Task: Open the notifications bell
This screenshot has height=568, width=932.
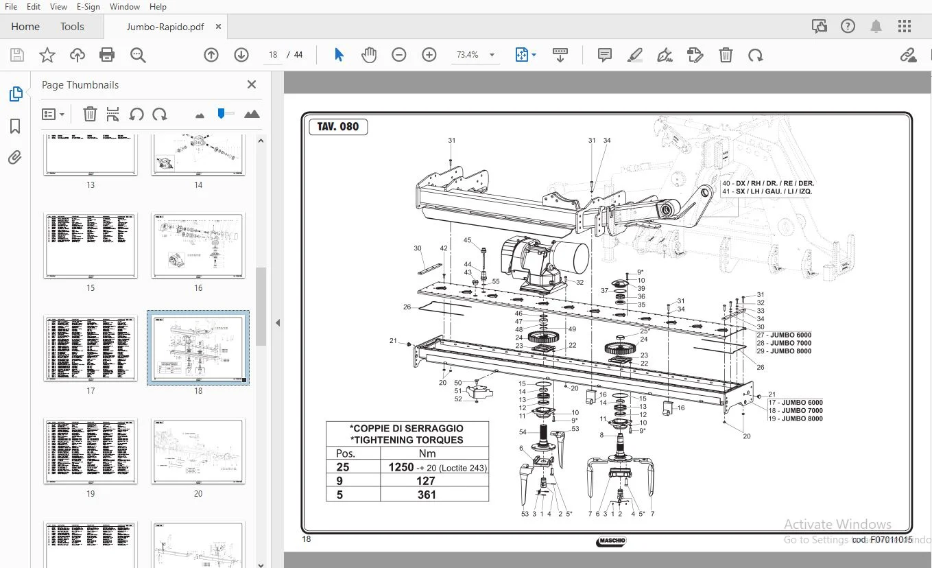Action: tap(876, 27)
